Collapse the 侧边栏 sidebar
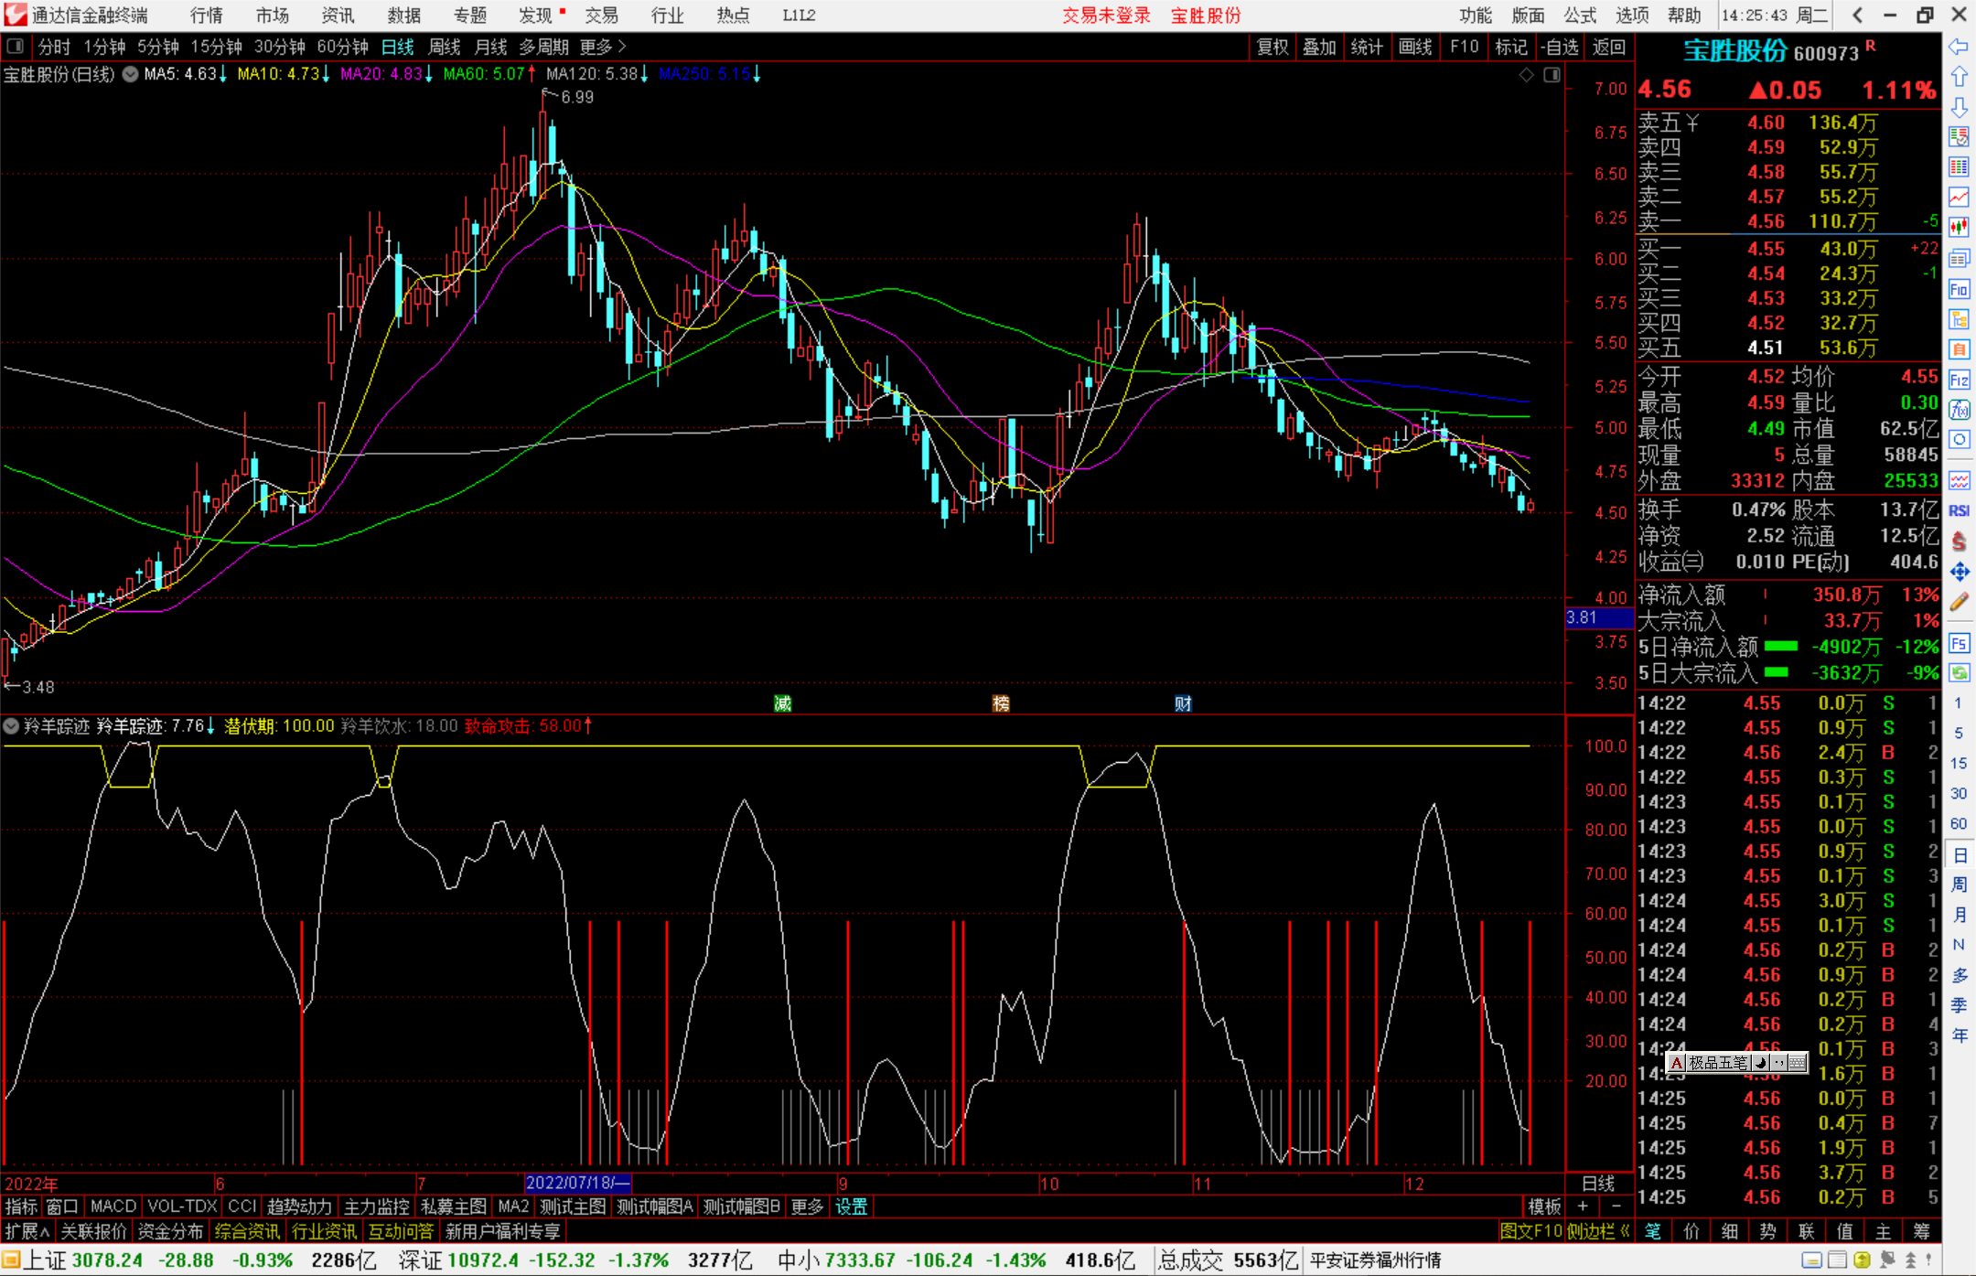This screenshot has height=1276, width=1976. coord(1597,1231)
